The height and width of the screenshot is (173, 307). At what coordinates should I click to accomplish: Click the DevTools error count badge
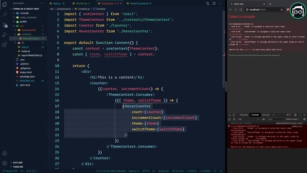point(289,115)
